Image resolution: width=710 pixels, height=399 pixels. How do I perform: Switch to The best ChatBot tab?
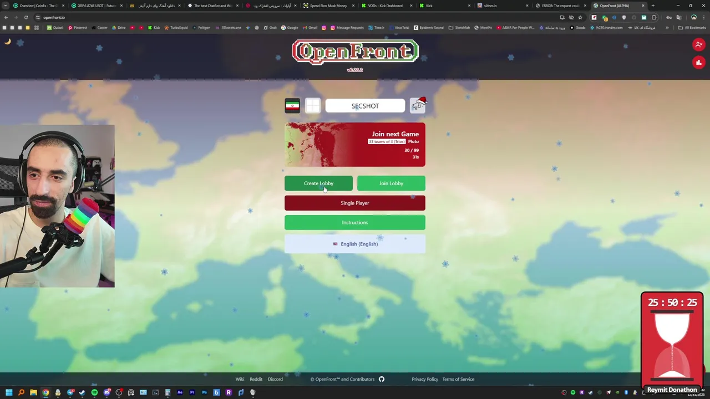click(212, 6)
